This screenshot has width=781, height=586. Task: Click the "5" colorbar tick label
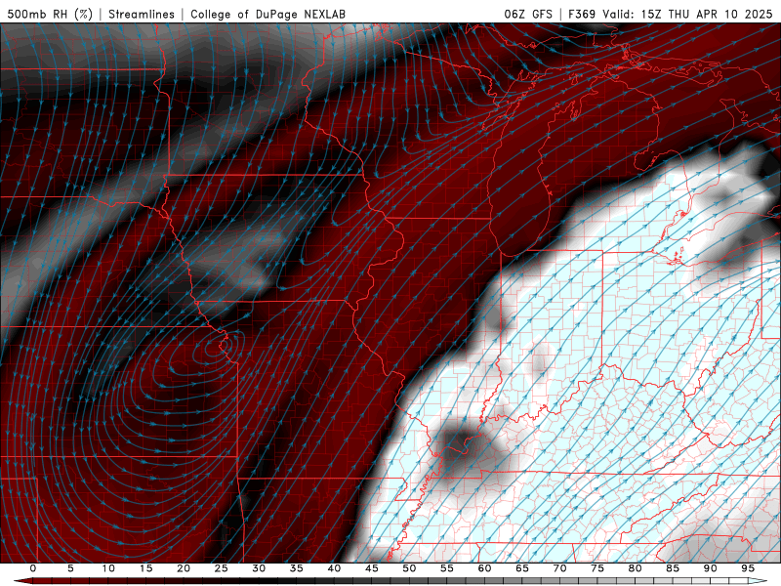click(70, 568)
